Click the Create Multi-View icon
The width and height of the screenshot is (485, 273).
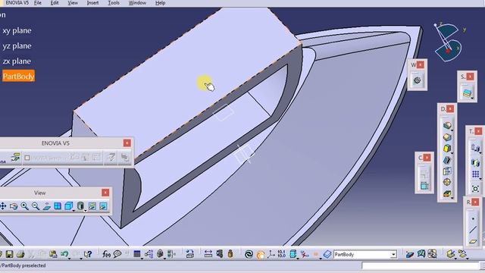coord(58,206)
